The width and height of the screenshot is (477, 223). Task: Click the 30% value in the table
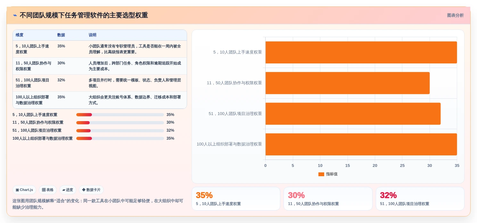coord(61,63)
